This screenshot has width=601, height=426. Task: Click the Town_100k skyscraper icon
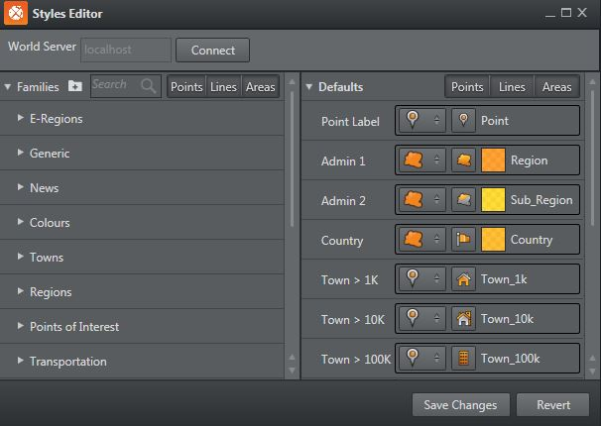click(462, 358)
